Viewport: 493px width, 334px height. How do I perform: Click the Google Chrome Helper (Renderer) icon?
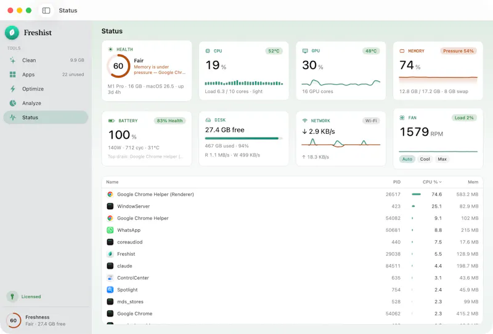point(110,194)
